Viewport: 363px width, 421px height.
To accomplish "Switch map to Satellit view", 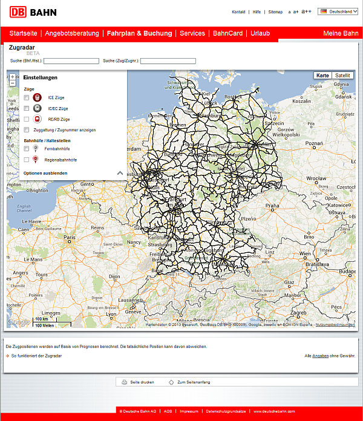I will click(x=342, y=76).
